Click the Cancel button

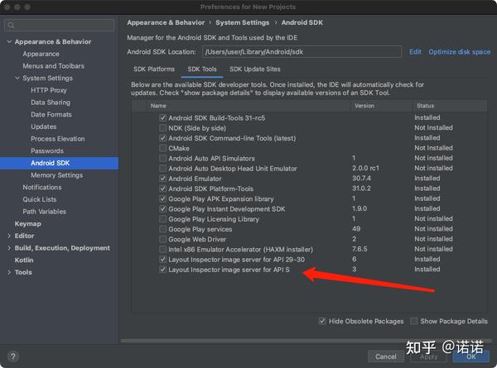tap(386, 356)
